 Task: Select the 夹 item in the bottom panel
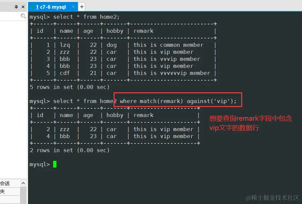tap(2, 192)
